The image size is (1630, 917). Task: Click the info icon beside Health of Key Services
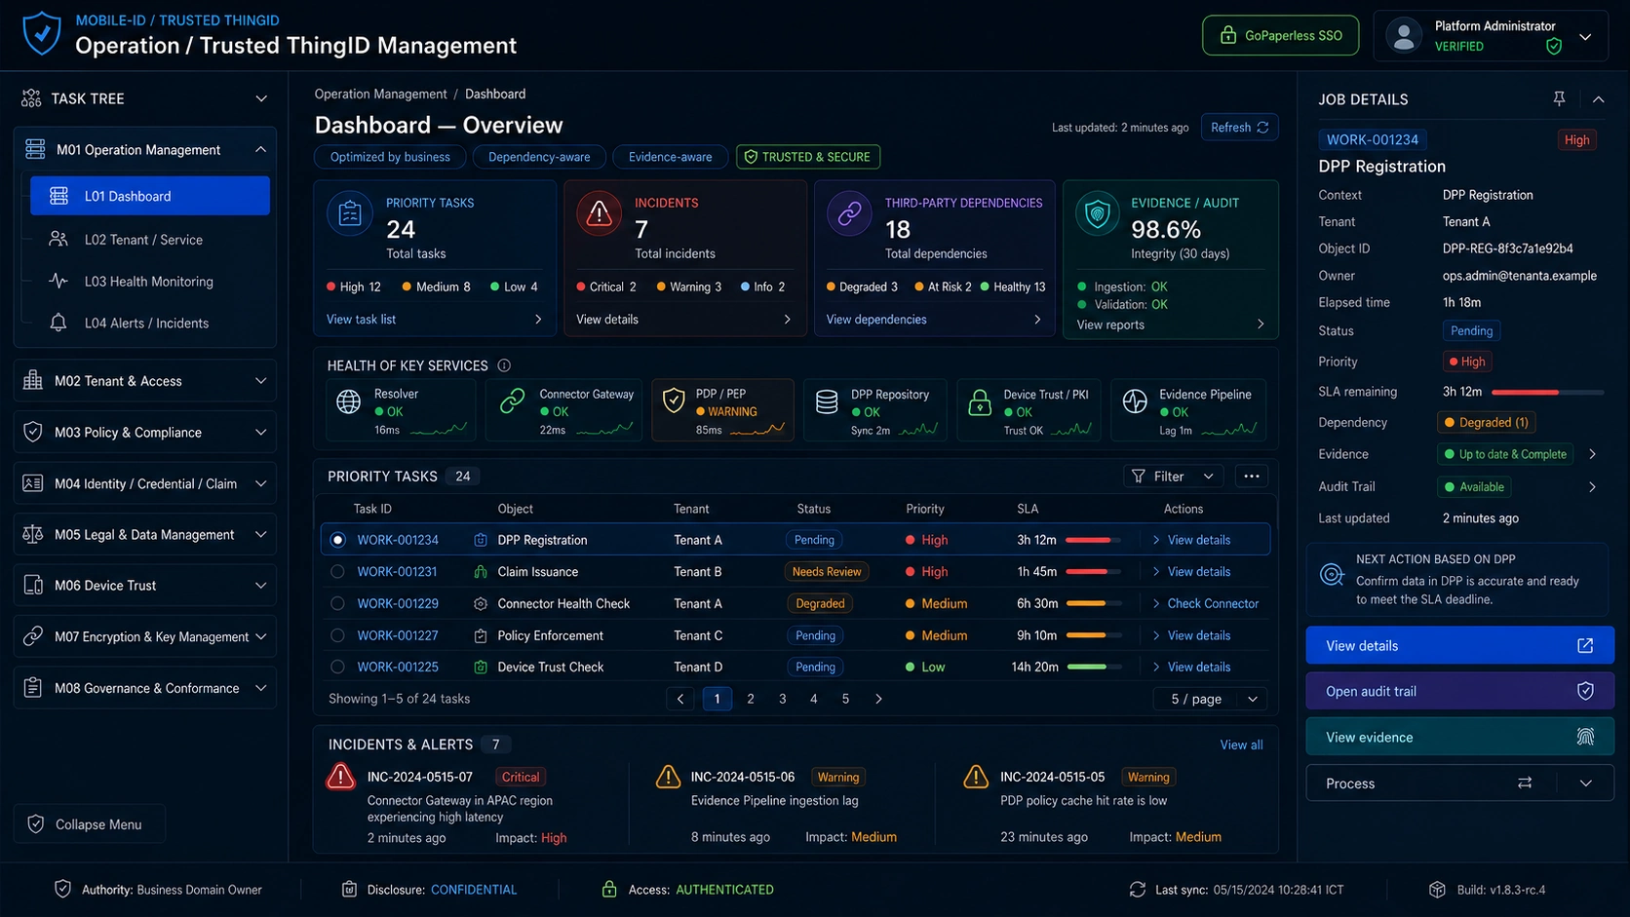click(x=504, y=365)
